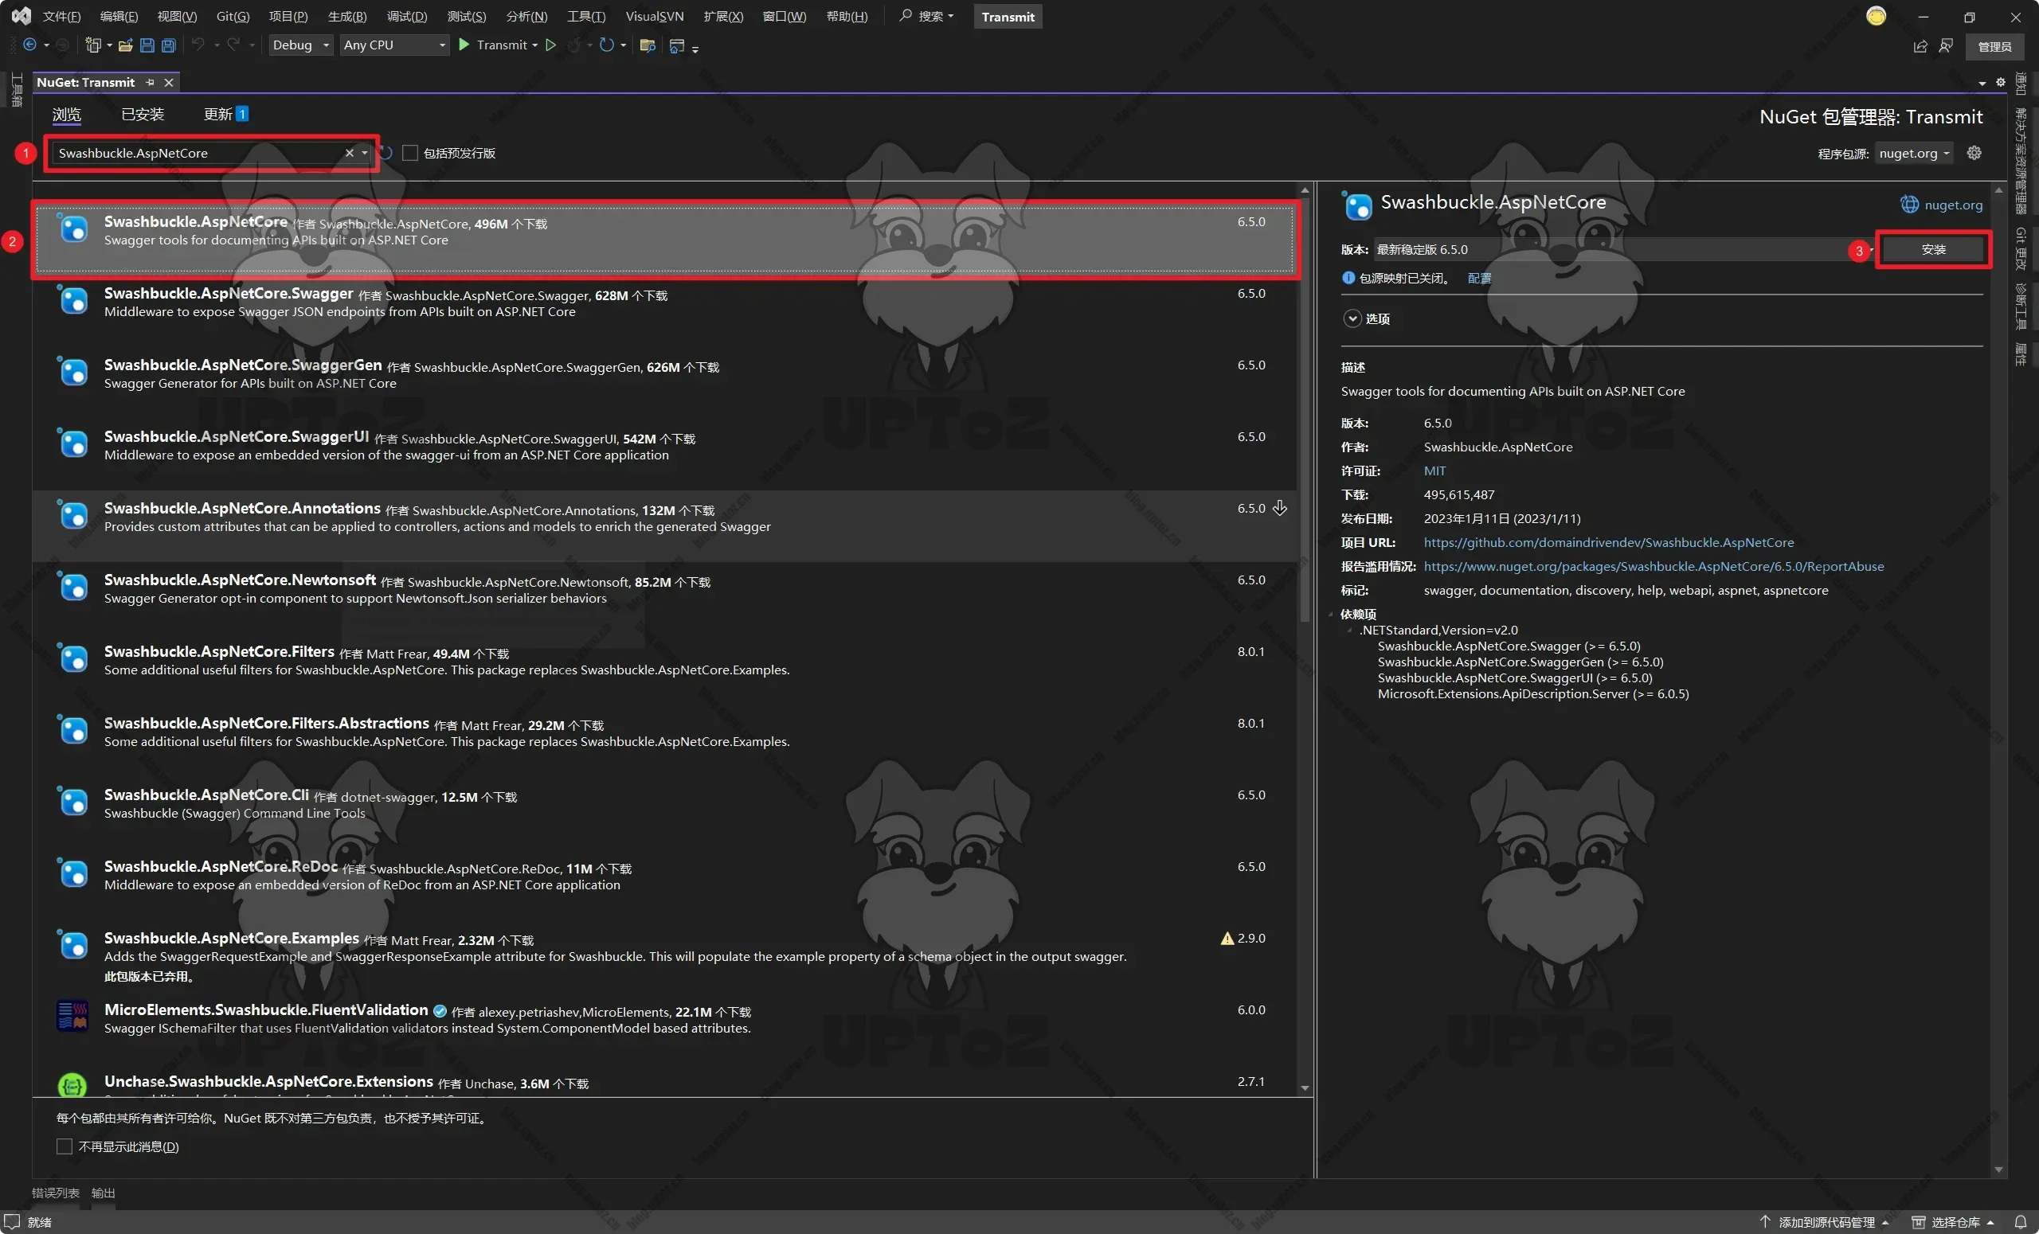Click the save file floppy icon
Viewport: 2039px width, 1234px height.
147,45
